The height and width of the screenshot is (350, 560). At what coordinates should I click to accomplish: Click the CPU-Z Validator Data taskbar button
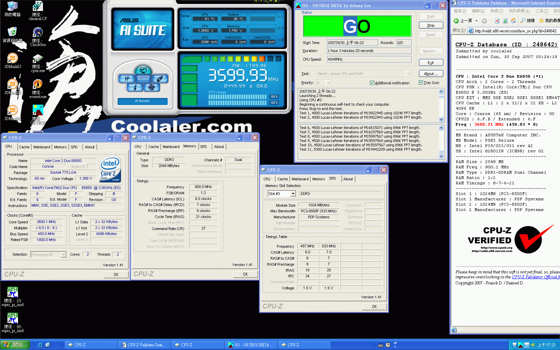(145, 345)
